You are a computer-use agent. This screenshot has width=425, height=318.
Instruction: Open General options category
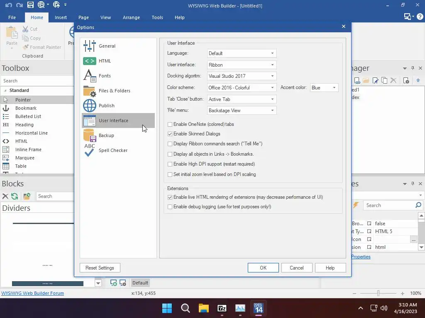[x=118, y=46]
